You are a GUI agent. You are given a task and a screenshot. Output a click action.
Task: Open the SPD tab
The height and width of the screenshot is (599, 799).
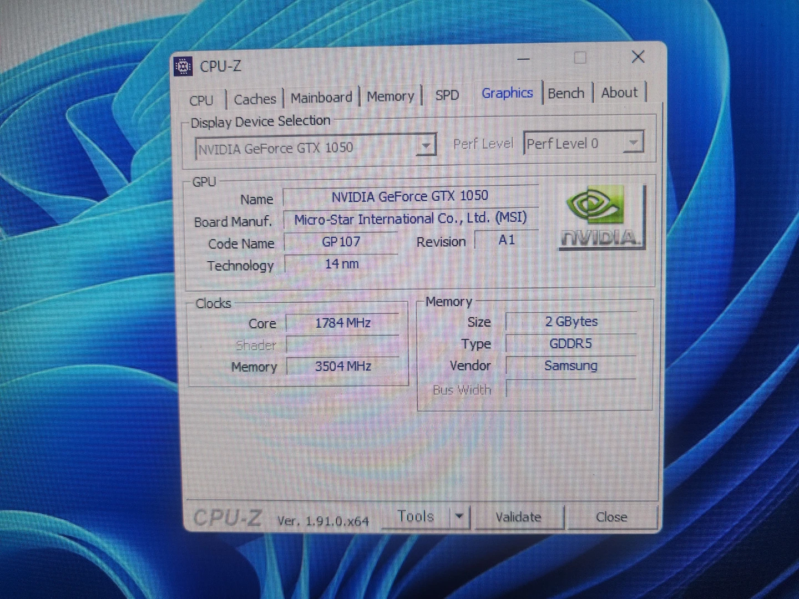point(447,95)
